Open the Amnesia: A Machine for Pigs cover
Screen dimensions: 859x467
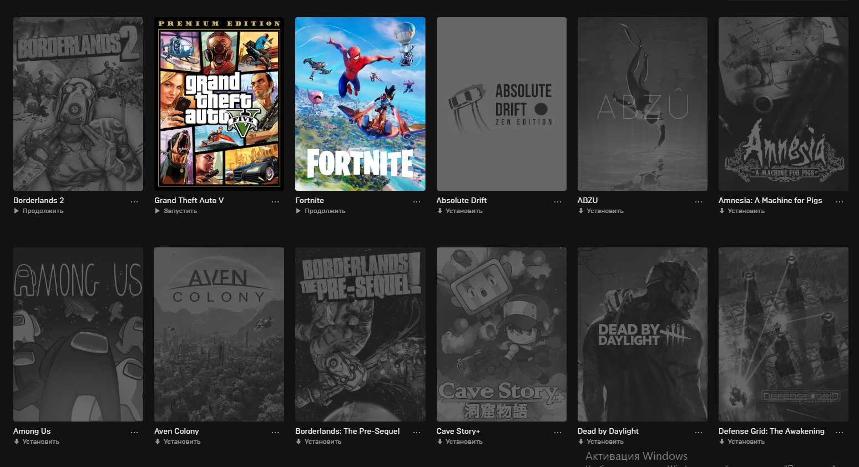(x=784, y=104)
